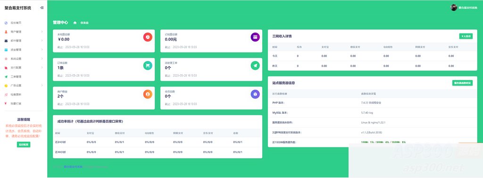Expand the 邮件管理 submenu chevron
The image size is (483, 178).
coord(42,41)
